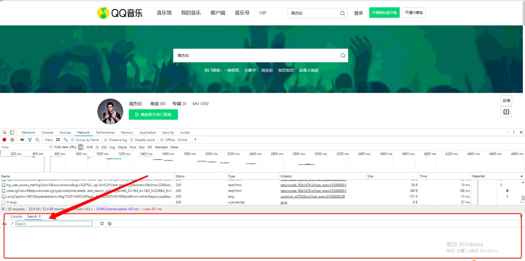Sort by the Time column header
This screenshot has width=525, height=261.
(x=444, y=176)
